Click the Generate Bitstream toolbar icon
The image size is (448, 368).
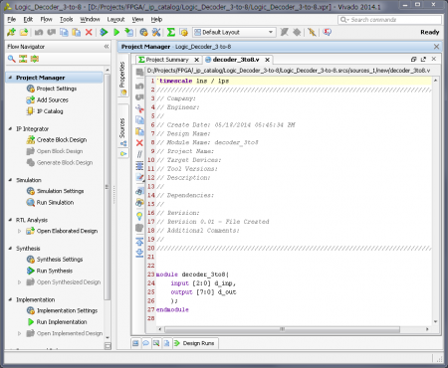click(x=128, y=32)
